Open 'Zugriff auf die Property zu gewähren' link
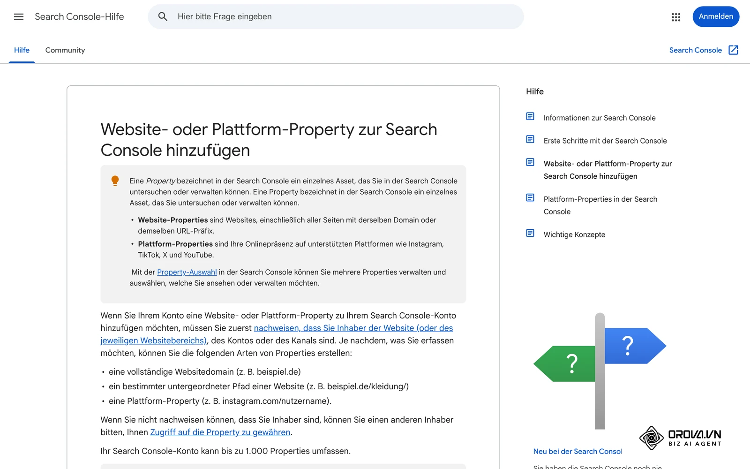 (x=220, y=432)
